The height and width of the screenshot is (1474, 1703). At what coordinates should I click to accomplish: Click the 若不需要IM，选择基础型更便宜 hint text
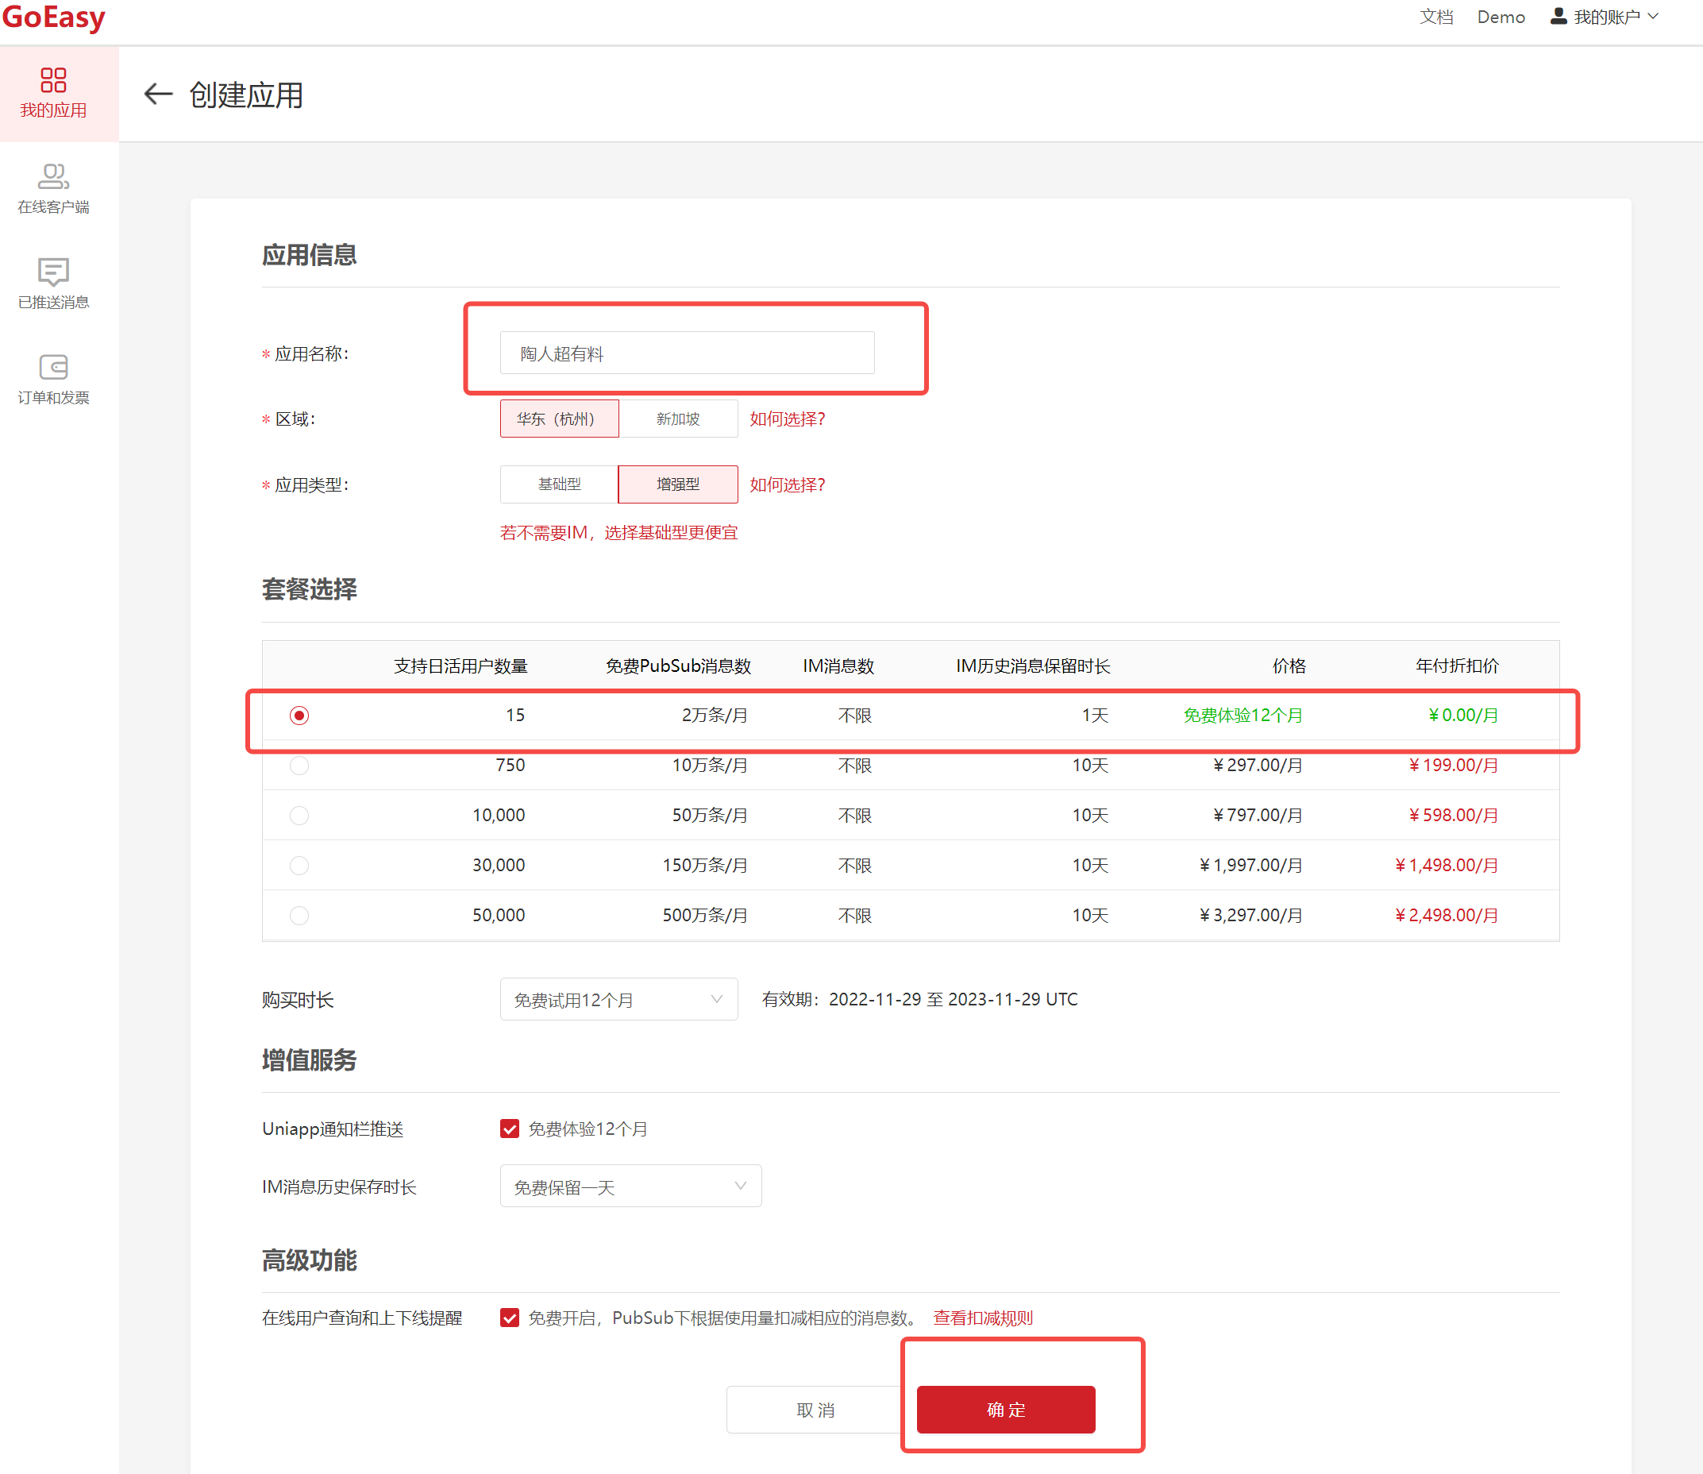pyautogui.click(x=618, y=532)
